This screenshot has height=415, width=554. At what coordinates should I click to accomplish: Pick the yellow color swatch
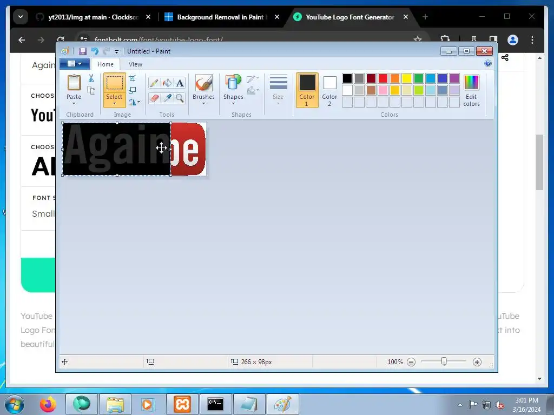coord(407,78)
